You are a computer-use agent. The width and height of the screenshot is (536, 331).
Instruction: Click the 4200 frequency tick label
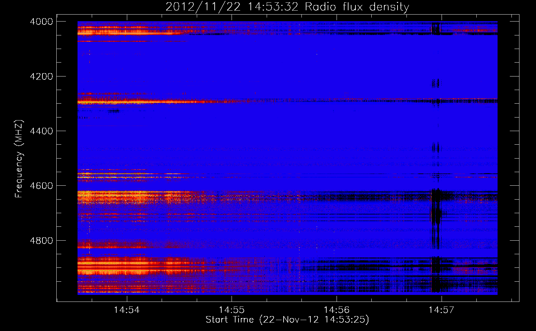tap(41, 76)
